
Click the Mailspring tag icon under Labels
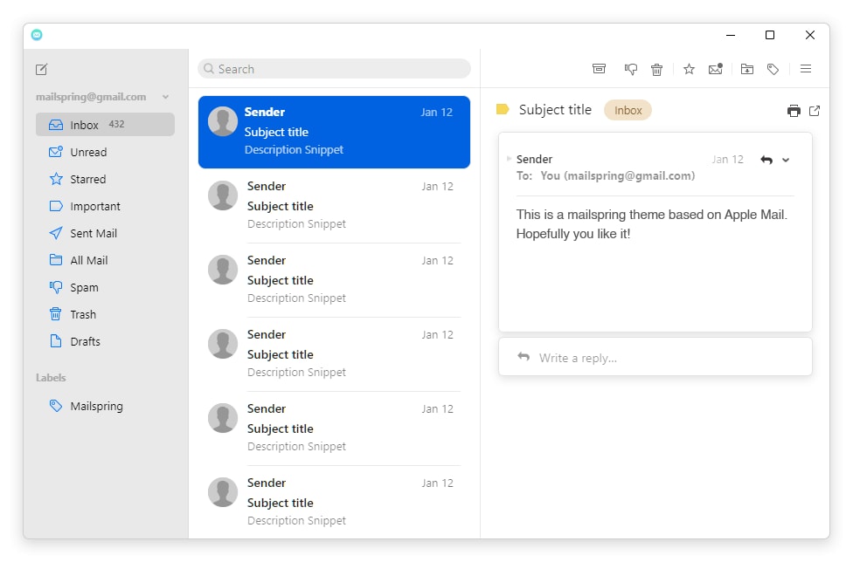[55, 406]
